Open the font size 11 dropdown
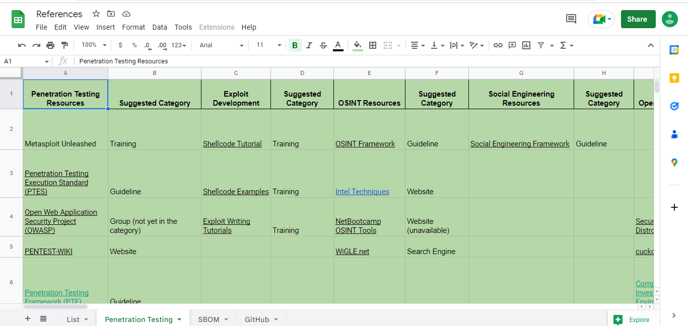The height and width of the screenshot is (326, 688). pos(268,45)
